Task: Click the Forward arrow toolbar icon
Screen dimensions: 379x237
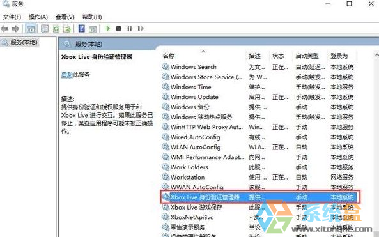Action: [x=15, y=29]
